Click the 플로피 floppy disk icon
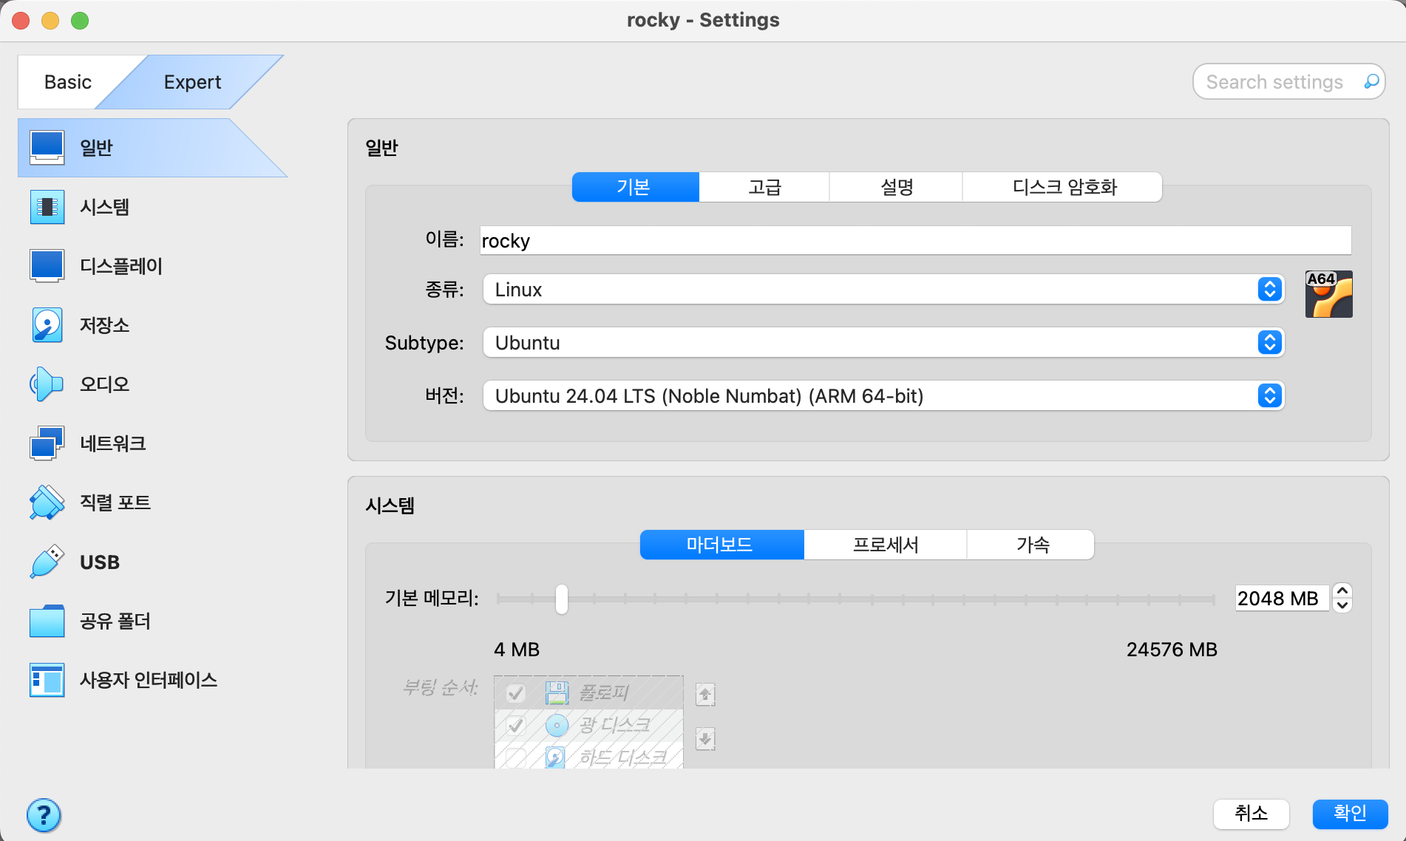1406x841 pixels. [x=557, y=692]
